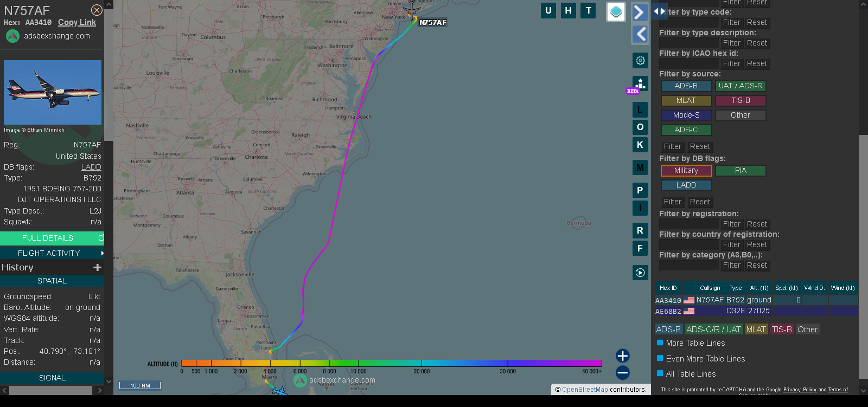Toggle TIS-B source filter
This screenshot has width=868, height=407.
tap(741, 100)
